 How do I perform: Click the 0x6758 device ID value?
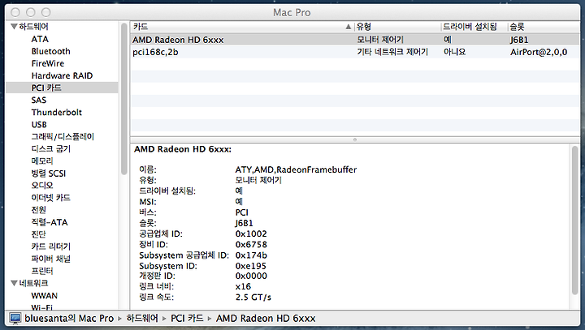(251, 245)
